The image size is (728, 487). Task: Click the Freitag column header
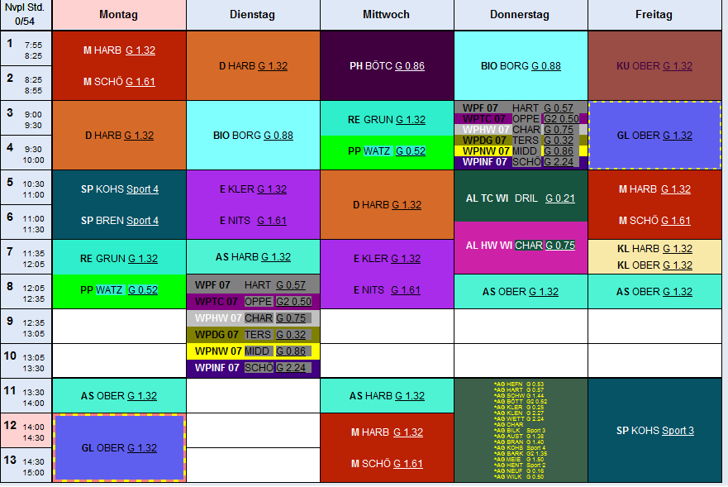tap(654, 15)
